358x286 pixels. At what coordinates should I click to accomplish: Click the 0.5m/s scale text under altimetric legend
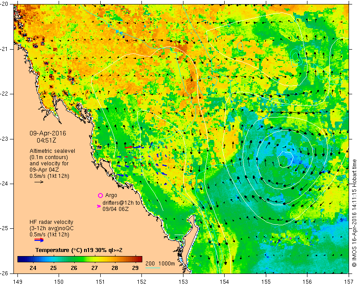pos(49,176)
